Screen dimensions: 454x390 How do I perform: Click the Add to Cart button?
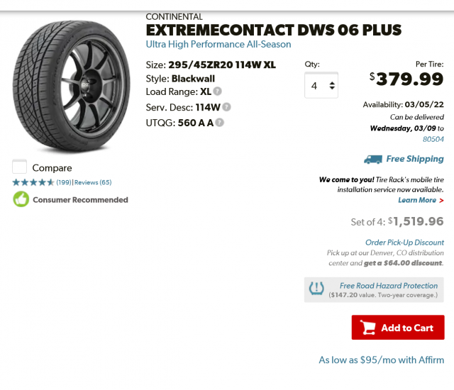[398, 328]
